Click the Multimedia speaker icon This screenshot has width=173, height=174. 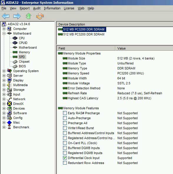click(x=9, y=85)
